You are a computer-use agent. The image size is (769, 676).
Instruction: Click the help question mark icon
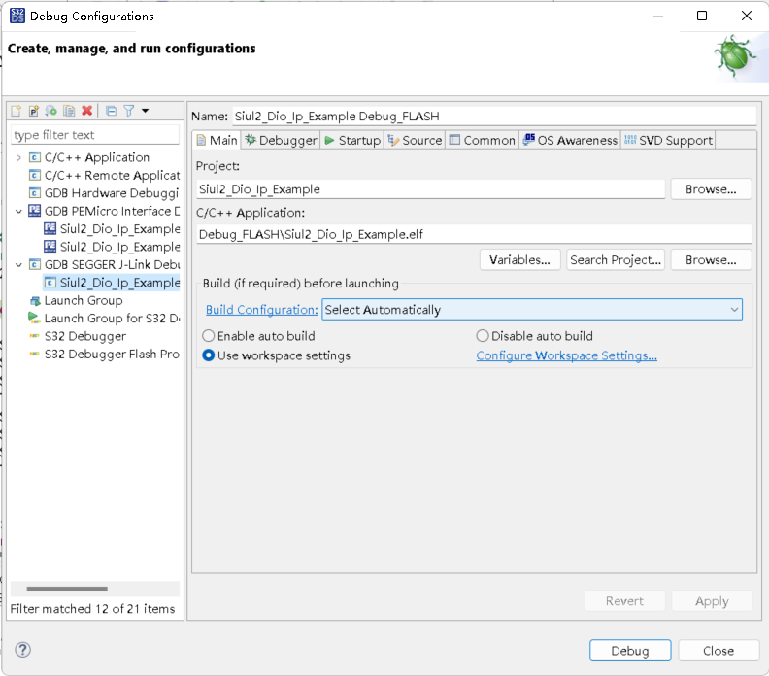click(x=23, y=650)
